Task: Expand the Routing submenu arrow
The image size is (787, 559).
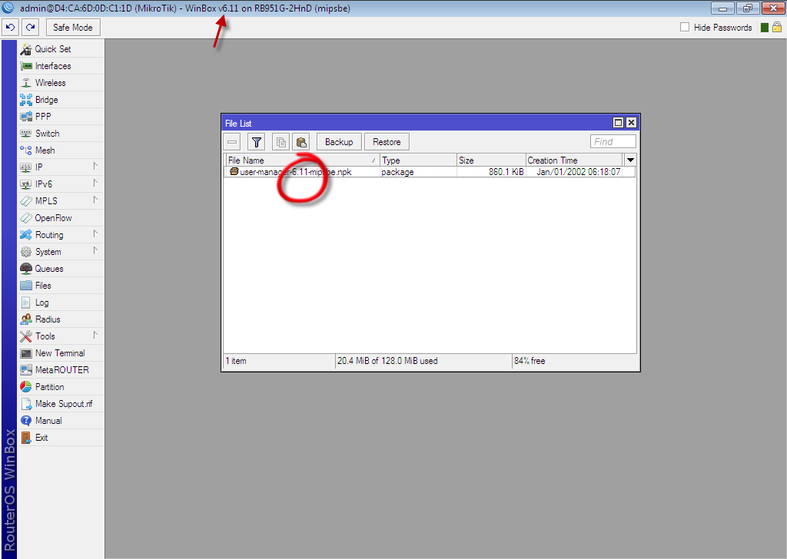Action: (x=95, y=233)
